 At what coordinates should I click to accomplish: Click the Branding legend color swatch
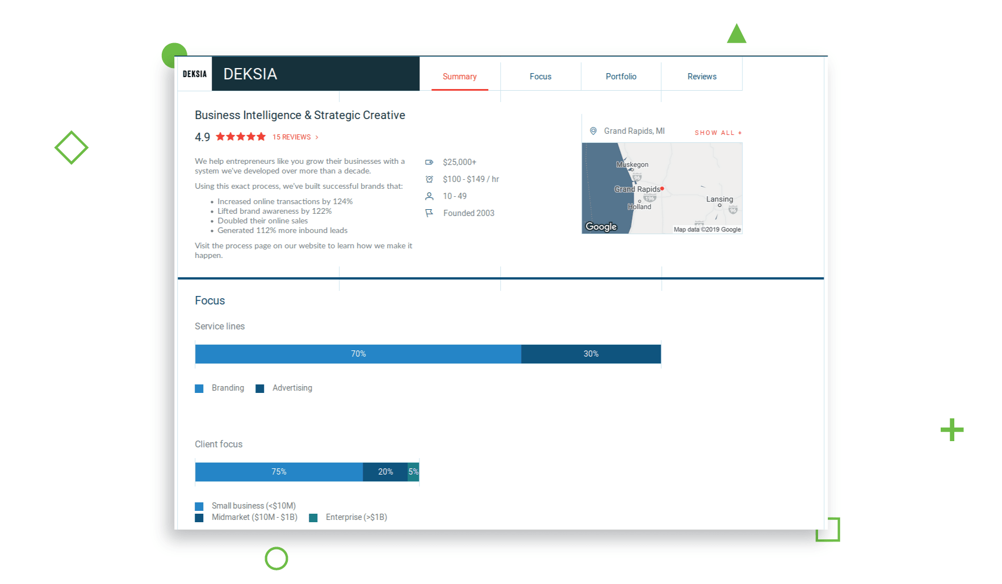[199, 388]
